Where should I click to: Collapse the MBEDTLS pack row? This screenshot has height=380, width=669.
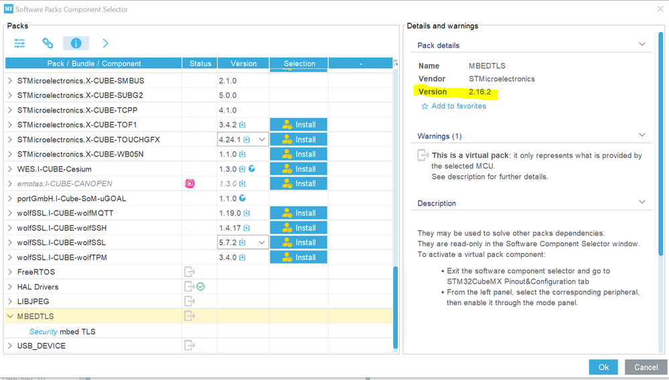pyautogui.click(x=10, y=316)
